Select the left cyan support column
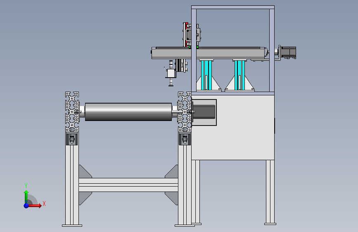This screenshot has height=232, width=358. (206, 75)
